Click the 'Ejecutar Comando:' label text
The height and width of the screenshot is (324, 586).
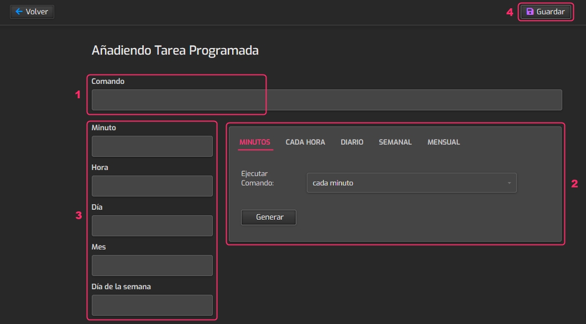[x=258, y=178]
